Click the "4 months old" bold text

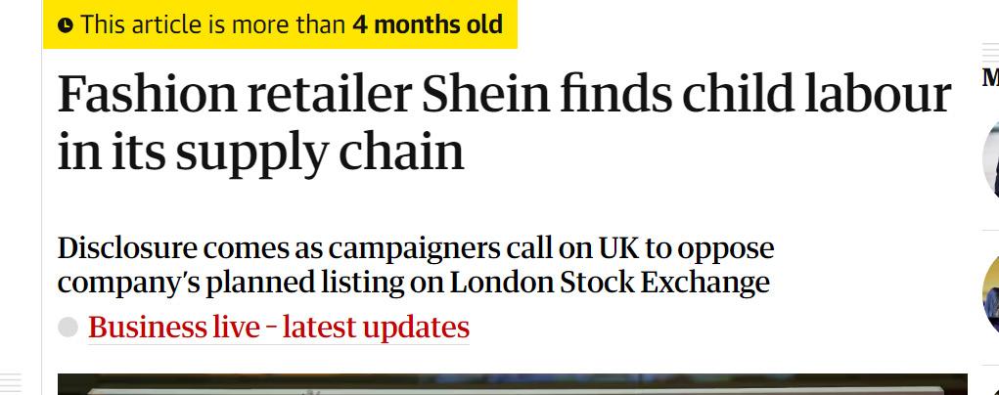tap(428, 24)
